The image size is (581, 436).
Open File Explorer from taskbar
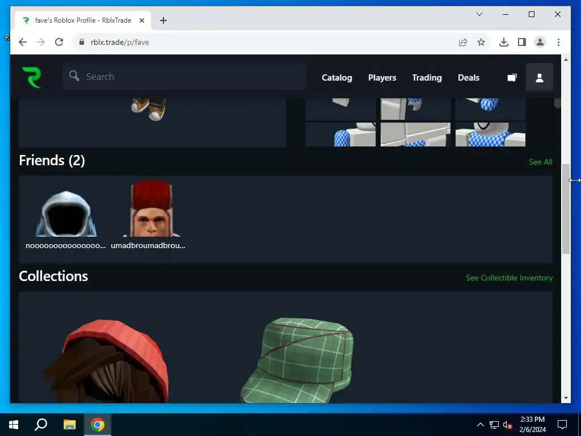click(x=69, y=425)
